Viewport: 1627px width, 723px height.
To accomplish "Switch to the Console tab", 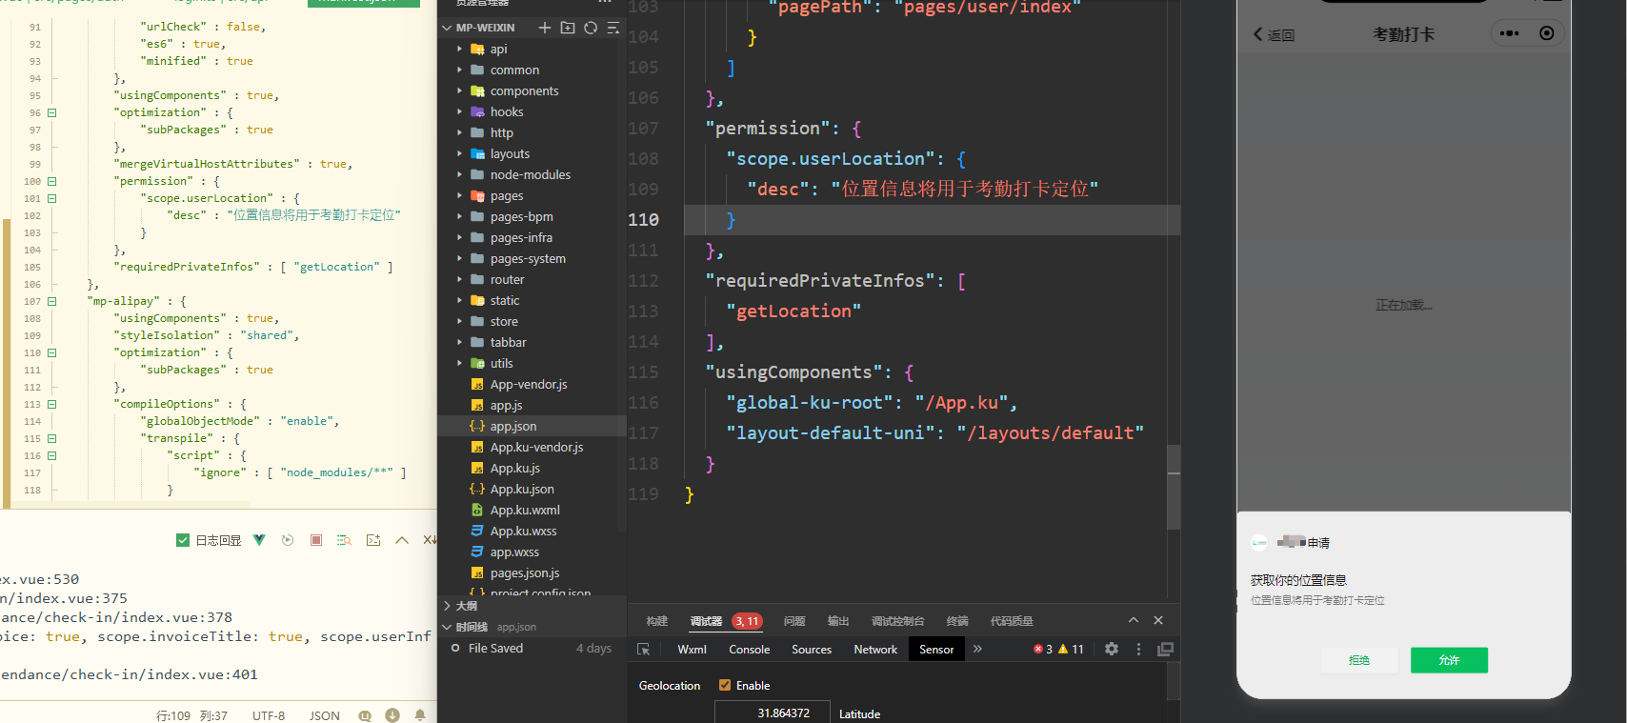I will coord(749,650).
